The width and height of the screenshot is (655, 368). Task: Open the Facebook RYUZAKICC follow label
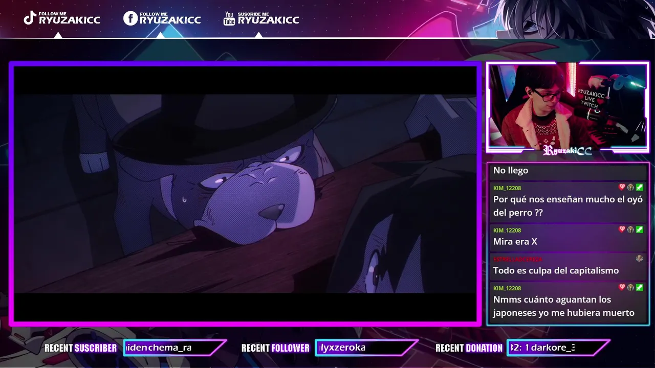pyautogui.click(x=170, y=18)
